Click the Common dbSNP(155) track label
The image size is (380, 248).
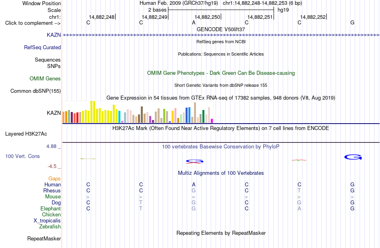(36, 91)
